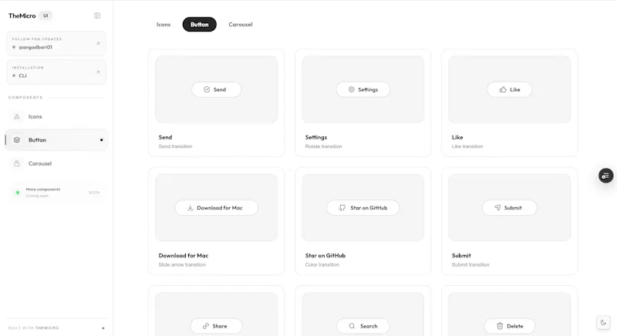This screenshot has height=336, width=617.
Task: Click the link chain icon in Share
Action: coord(206,326)
